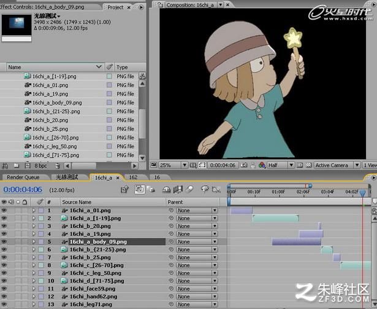Click the 8 bpc color depth button
377x309 pixels.
pyautogui.click(x=40, y=166)
